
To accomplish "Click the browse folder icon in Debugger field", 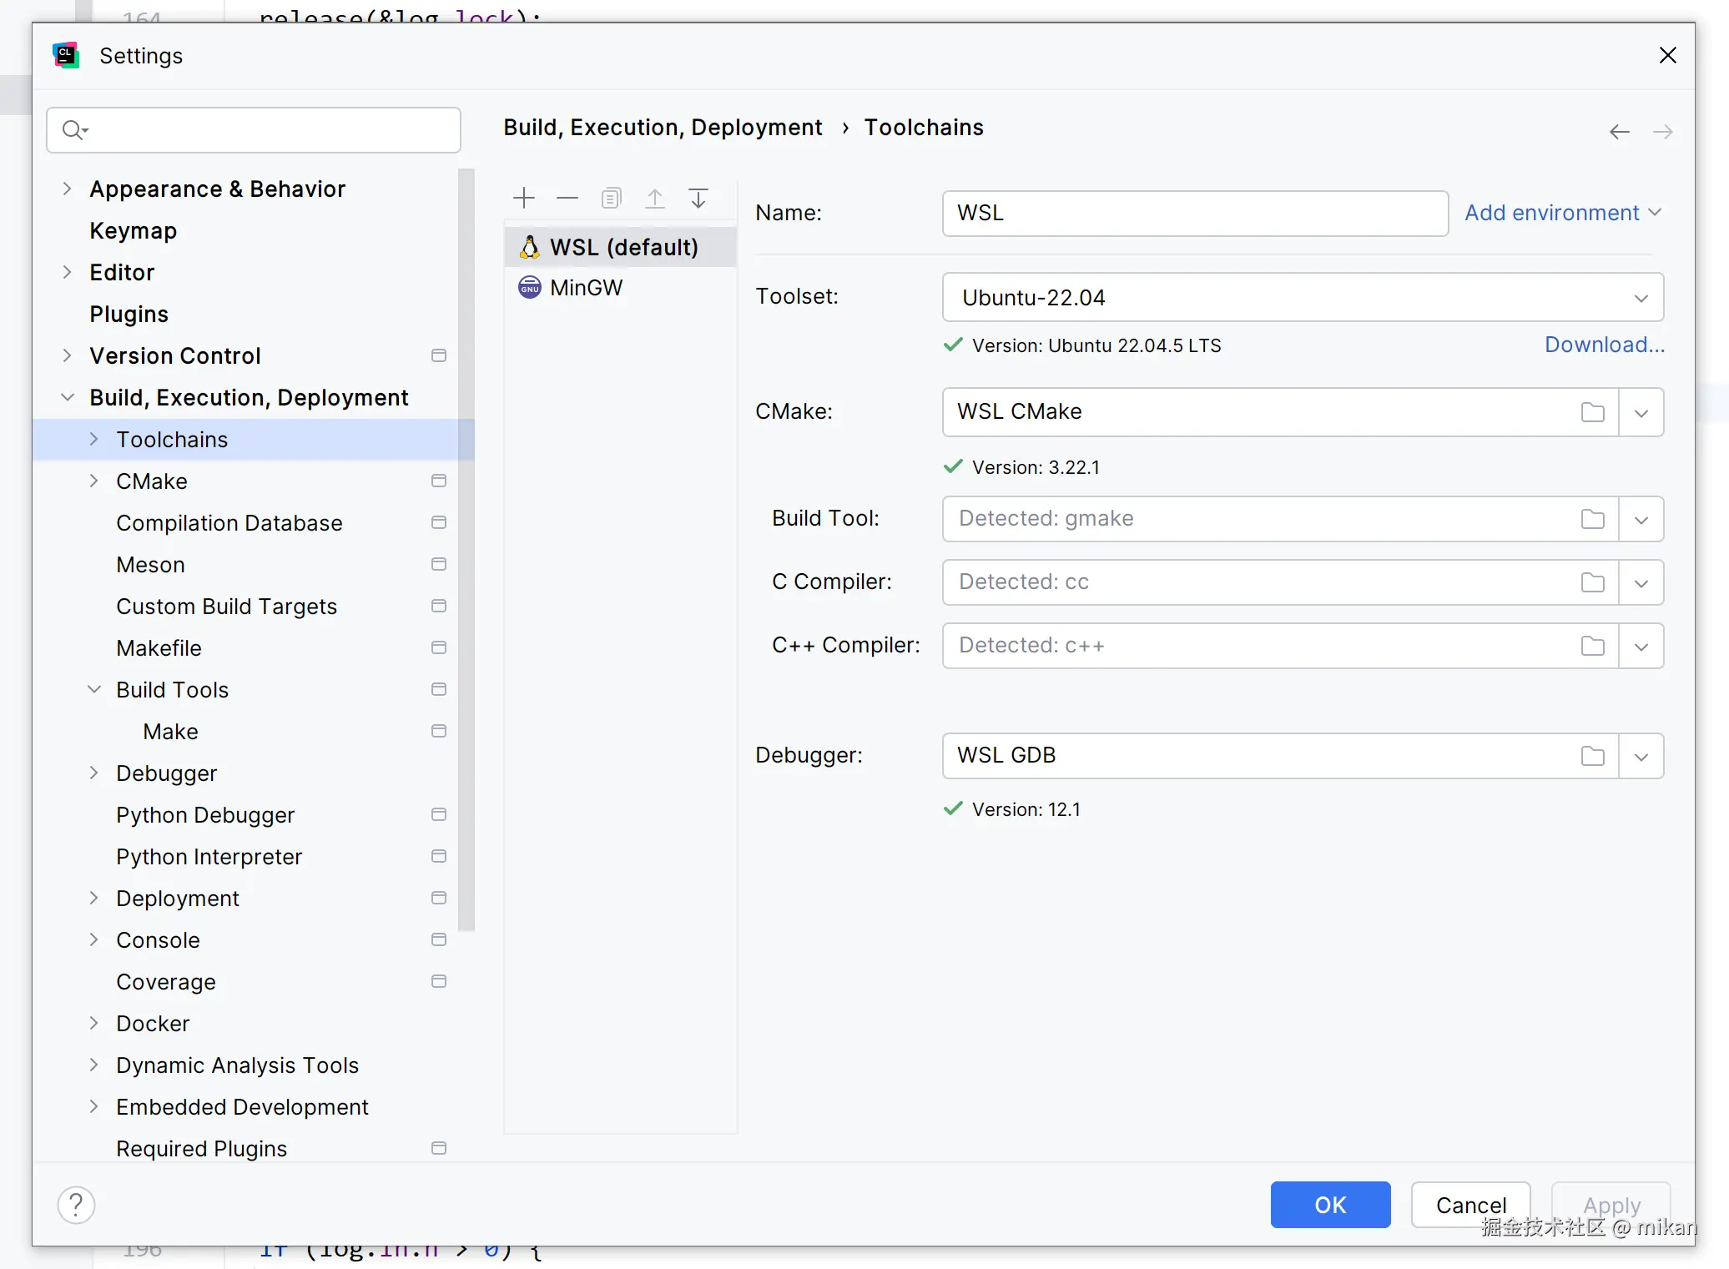I will [1592, 756].
